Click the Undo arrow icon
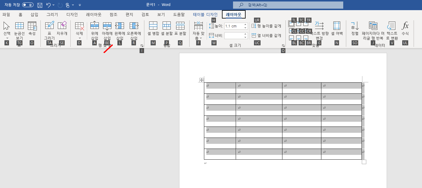 (x=48, y=5)
